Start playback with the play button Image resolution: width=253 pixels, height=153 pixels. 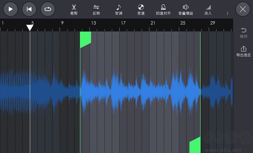(x=11, y=9)
